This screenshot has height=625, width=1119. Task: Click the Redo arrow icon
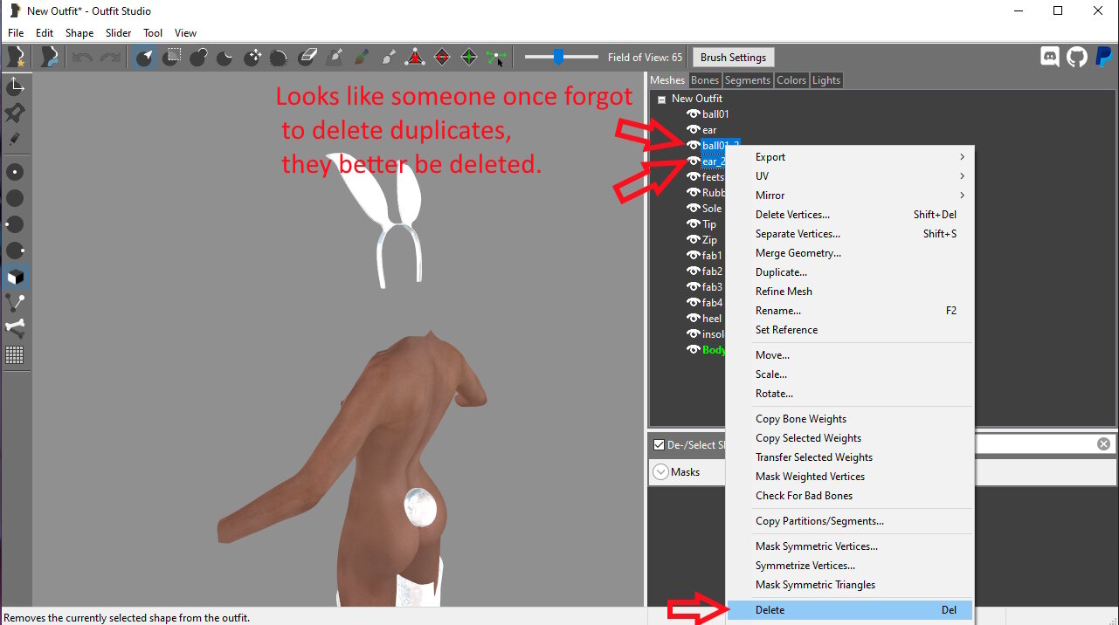point(110,58)
